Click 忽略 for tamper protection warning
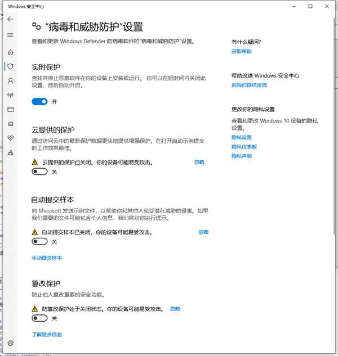The height and width of the screenshot is (356, 338). 175,309
